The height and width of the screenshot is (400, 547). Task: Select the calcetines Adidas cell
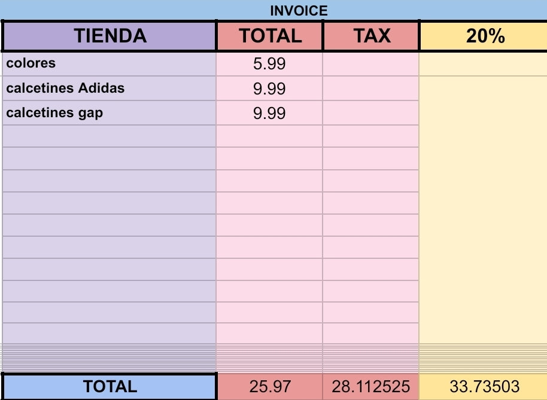[x=110, y=88]
